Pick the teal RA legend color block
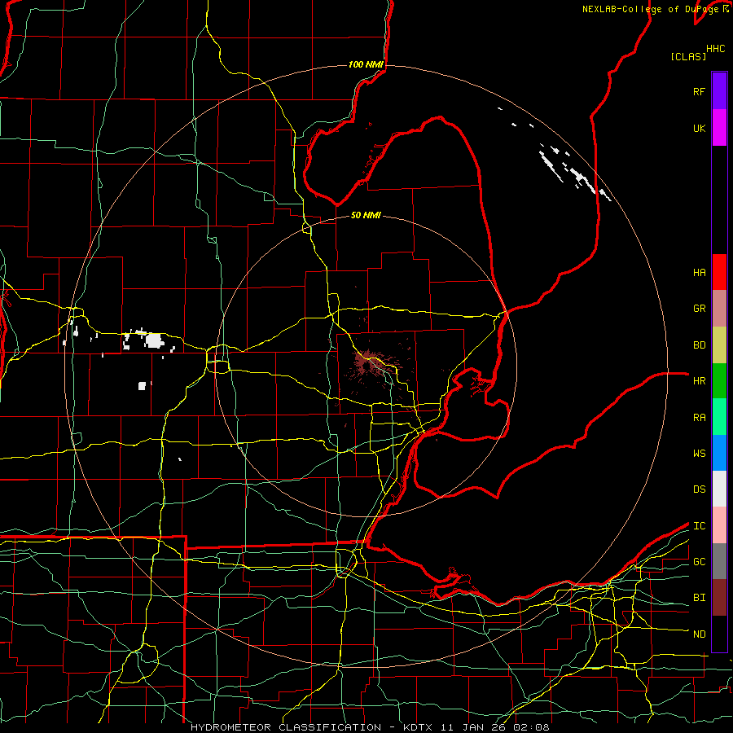The height and width of the screenshot is (733, 733). (719, 416)
